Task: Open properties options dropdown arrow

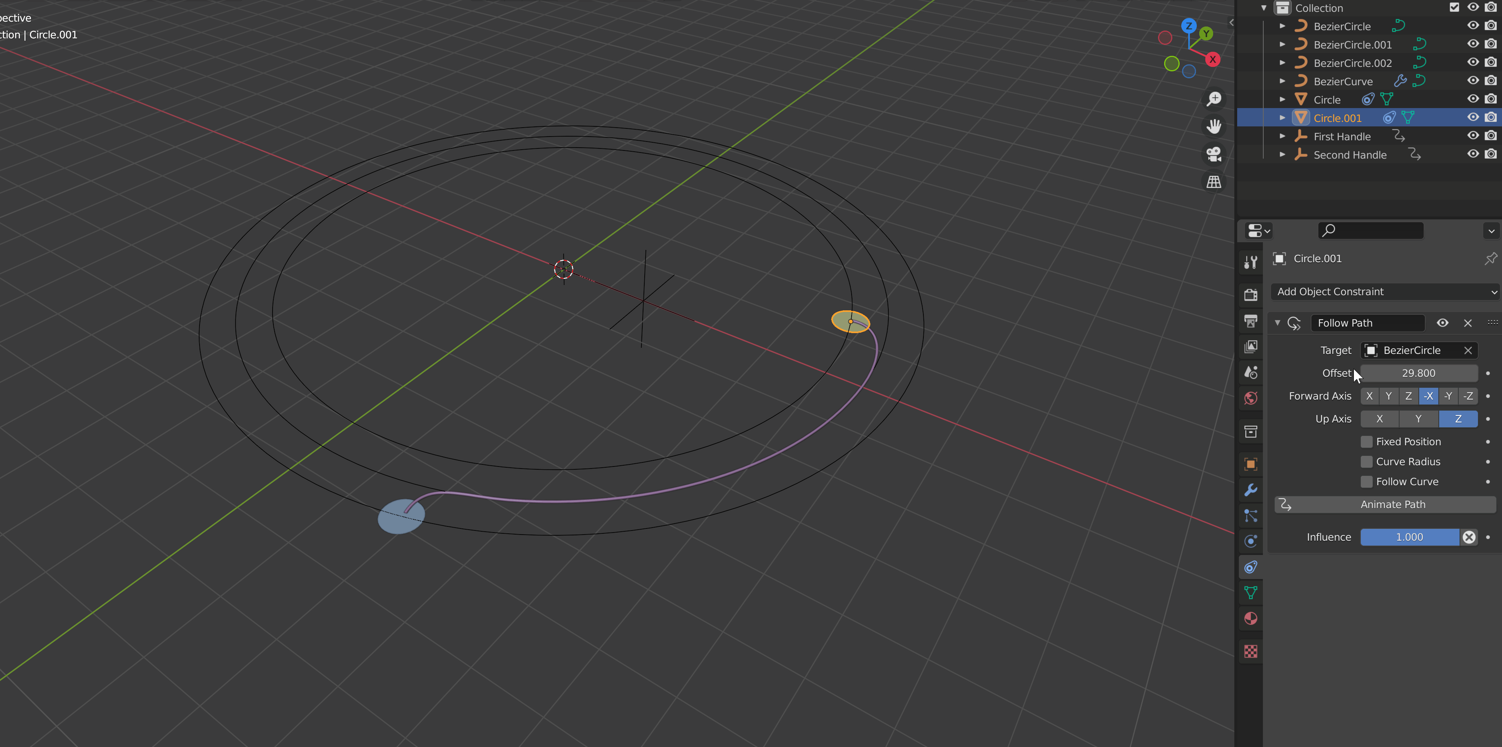Action: 1491,231
